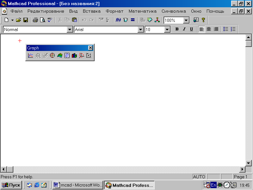Click the Copy icon in toolbar
The height and width of the screenshot is (190, 253).
coord(67,20)
